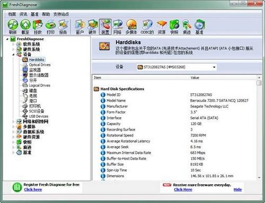Image resolution: width=265 pixels, height=203 pixels.
Task: Select Optical Drives in the tree
Action: (x=40, y=65)
